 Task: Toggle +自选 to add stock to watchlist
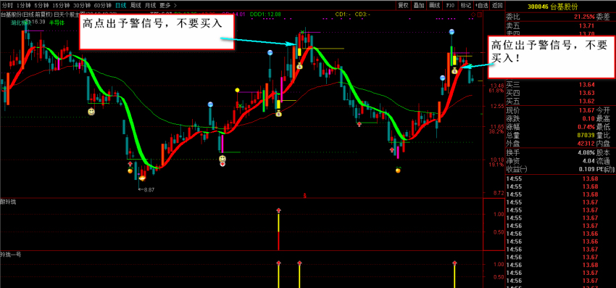[482, 5]
